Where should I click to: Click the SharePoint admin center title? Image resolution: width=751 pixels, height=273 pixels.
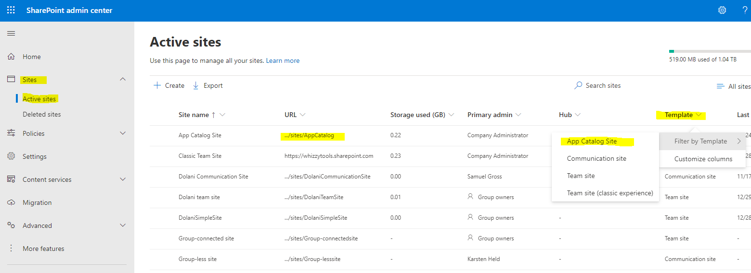[69, 10]
